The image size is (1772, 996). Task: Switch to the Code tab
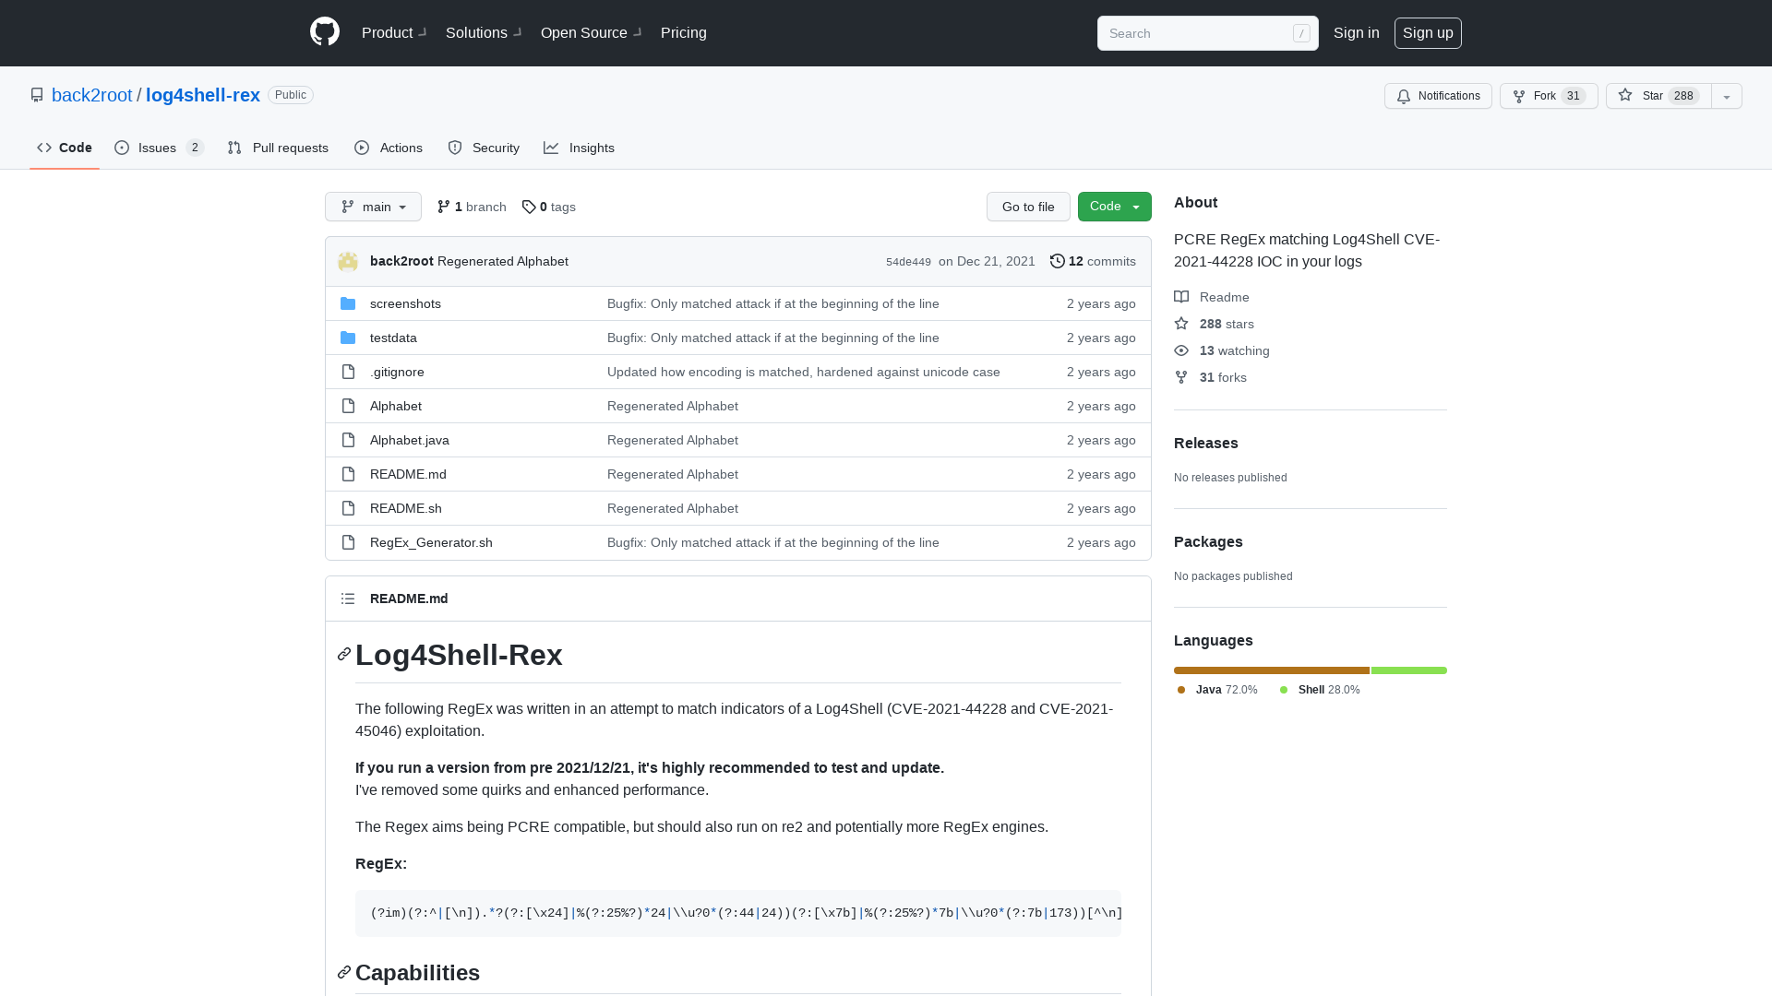pos(65,148)
